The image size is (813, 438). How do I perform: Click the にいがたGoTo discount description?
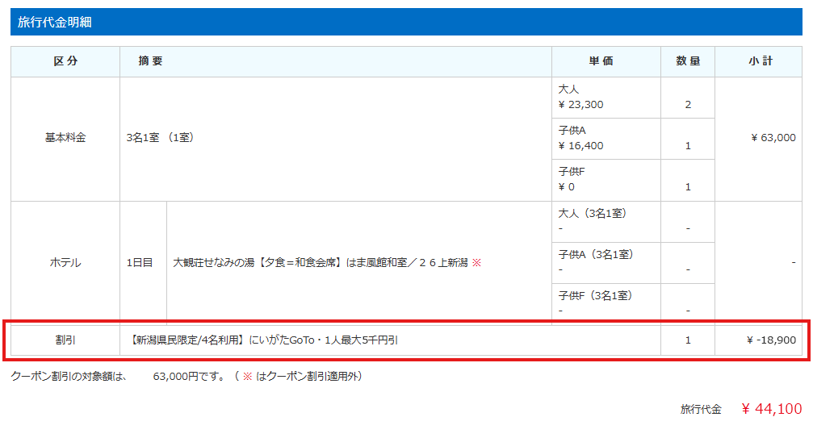(x=263, y=340)
